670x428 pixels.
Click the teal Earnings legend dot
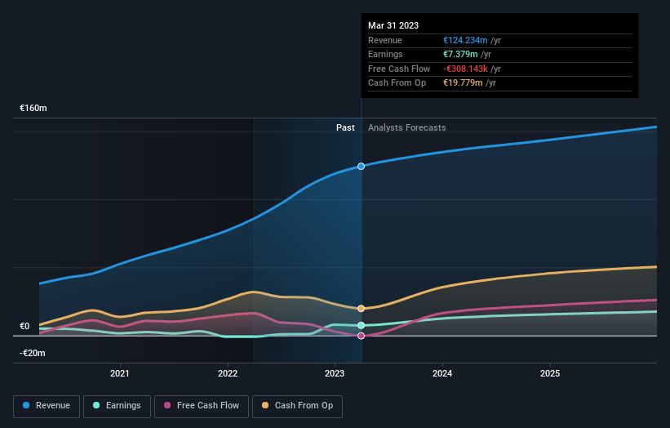coord(96,405)
